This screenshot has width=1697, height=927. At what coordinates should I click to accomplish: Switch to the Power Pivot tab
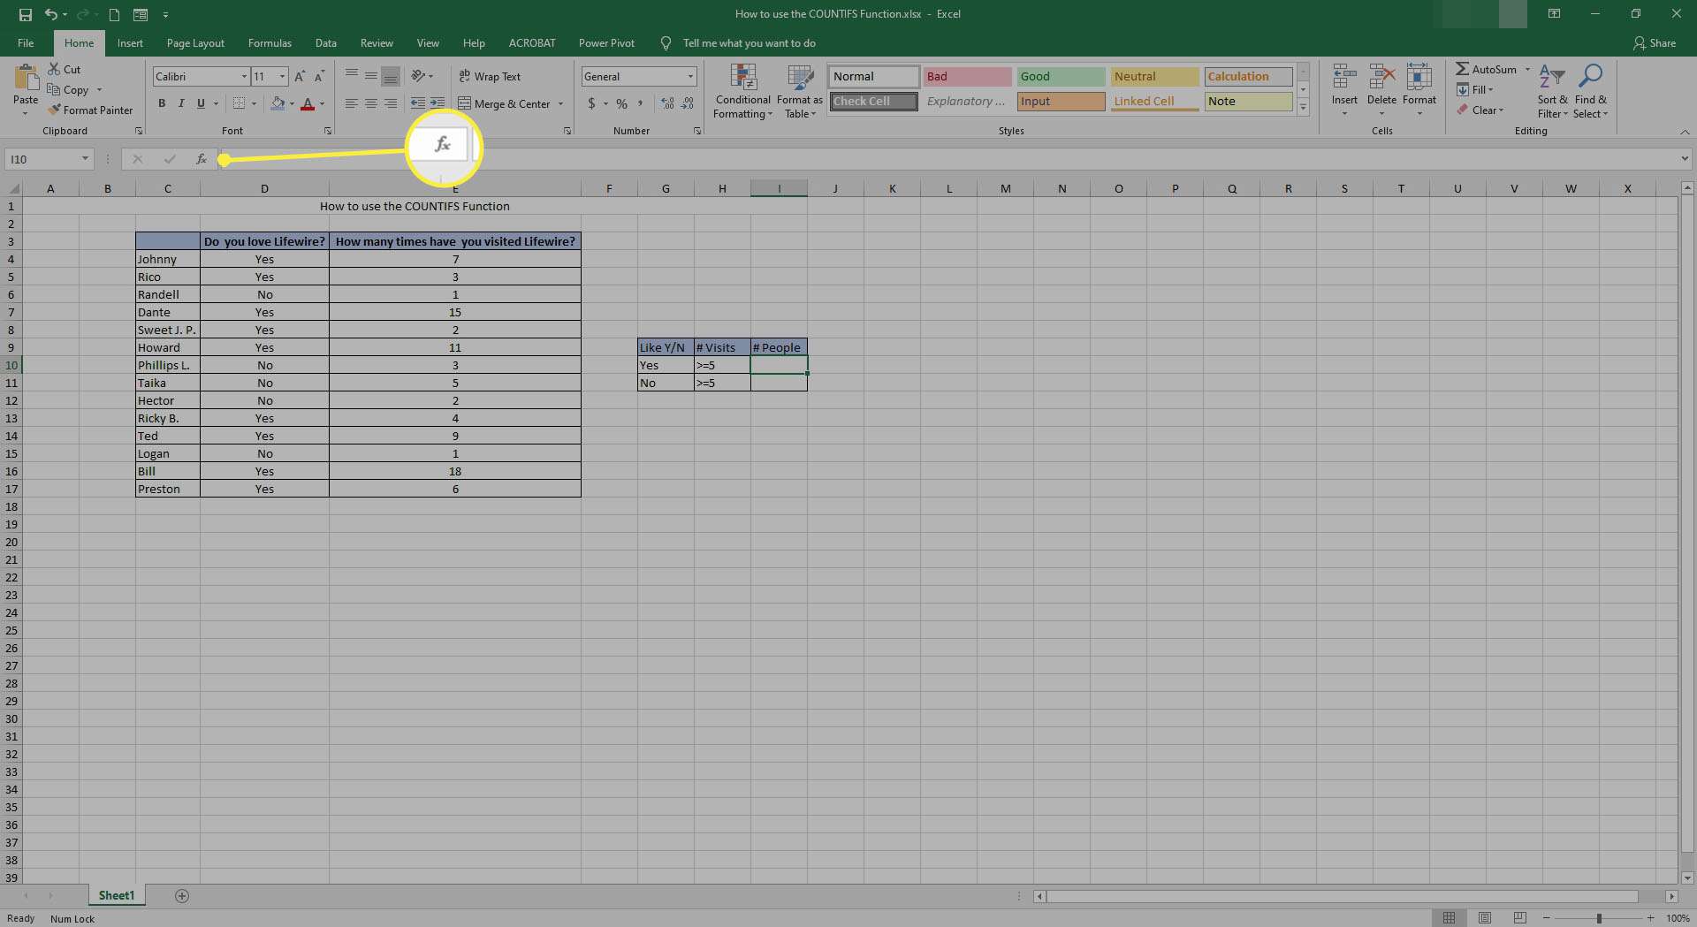click(x=606, y=43)
